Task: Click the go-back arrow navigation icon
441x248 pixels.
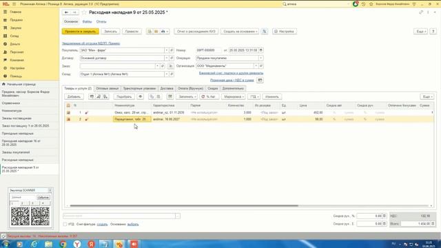Action: [66, 12]
